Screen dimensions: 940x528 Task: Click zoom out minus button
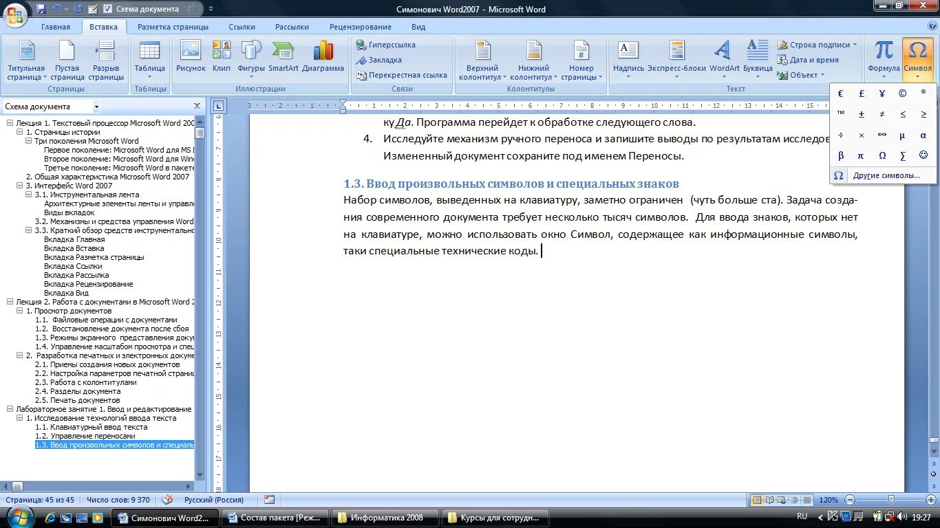tap(850, 500)
